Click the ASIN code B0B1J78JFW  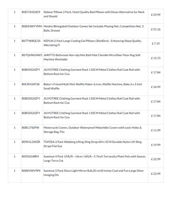coord(30,128)
